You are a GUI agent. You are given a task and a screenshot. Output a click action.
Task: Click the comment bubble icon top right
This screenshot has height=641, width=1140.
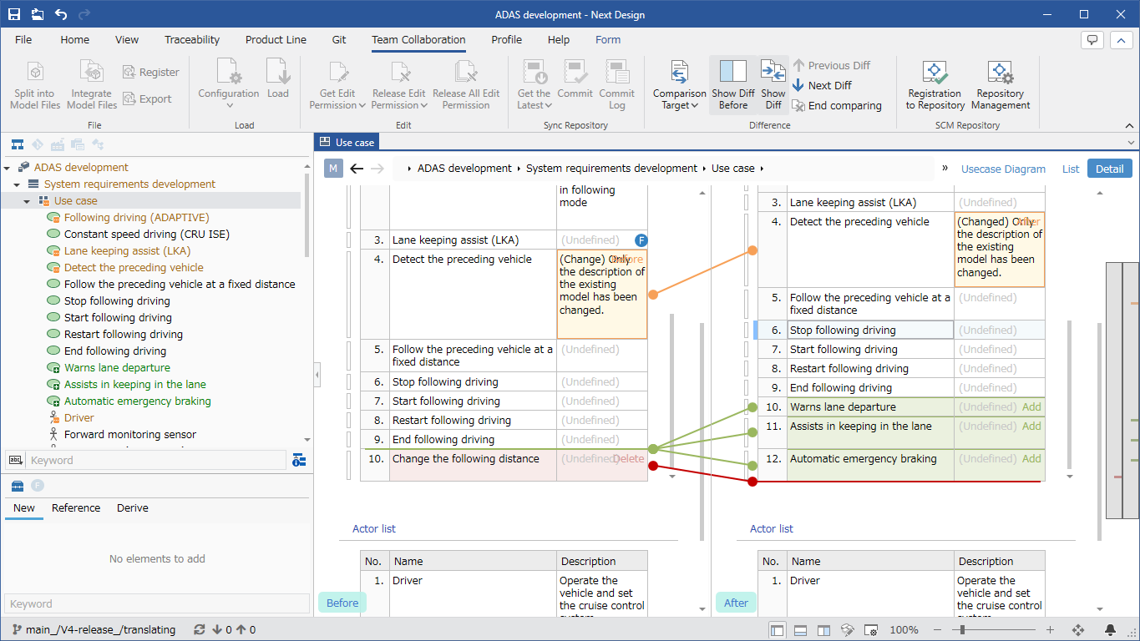(x=1092, y=40)
